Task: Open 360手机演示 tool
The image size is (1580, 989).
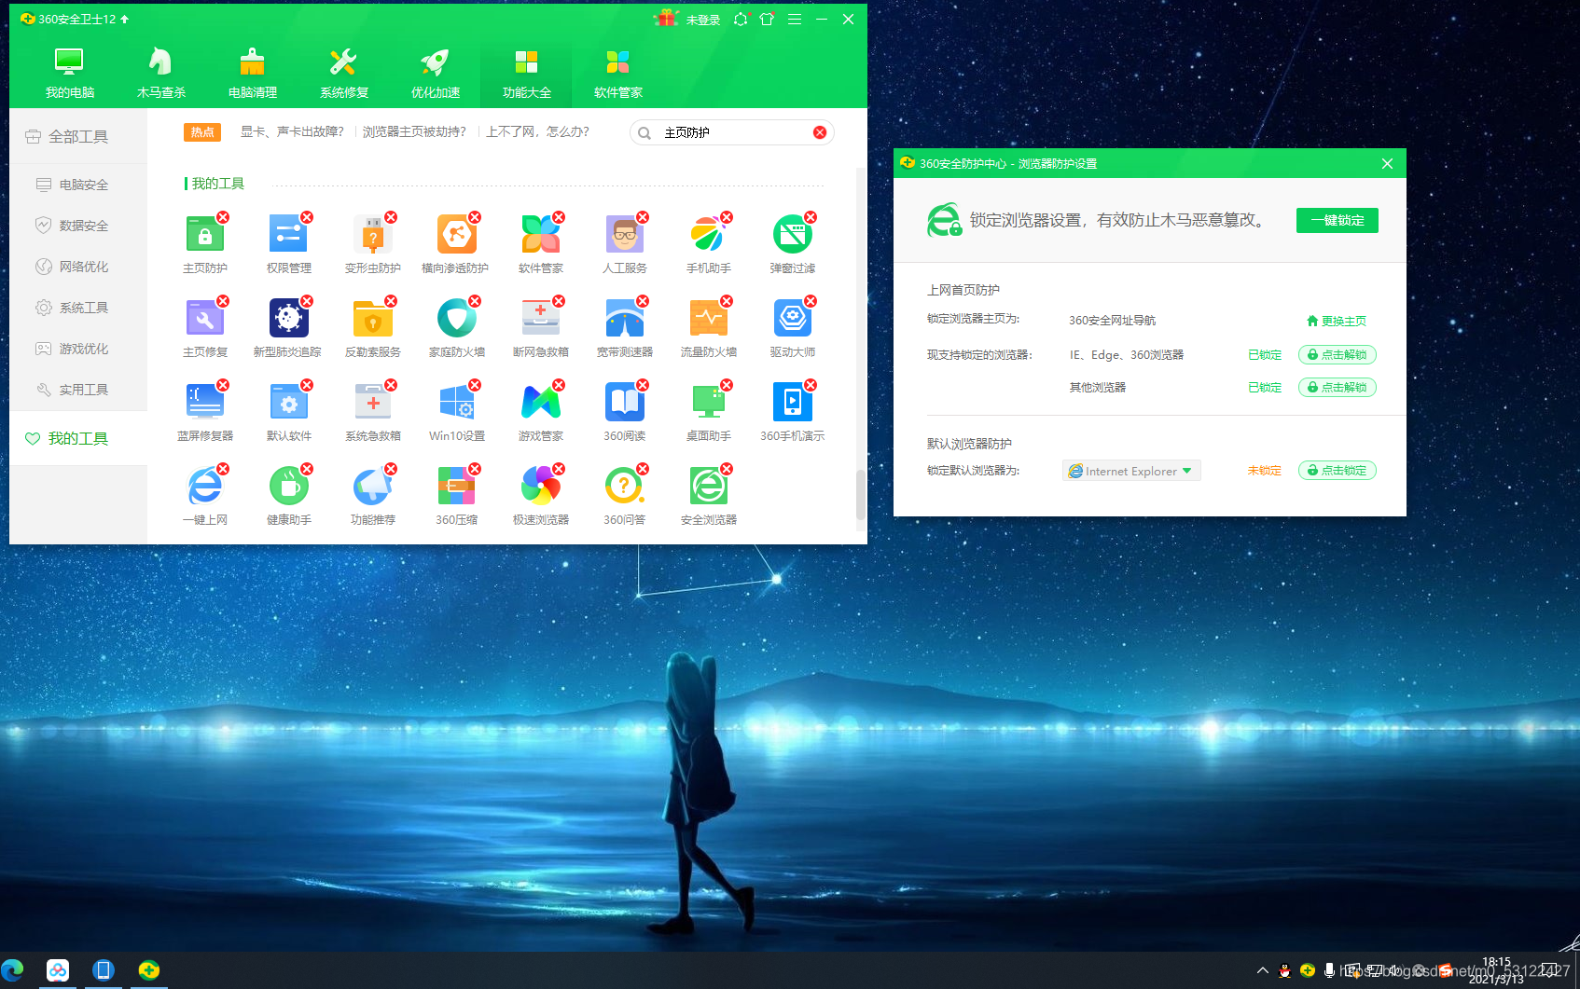Action: click(793, 412)
